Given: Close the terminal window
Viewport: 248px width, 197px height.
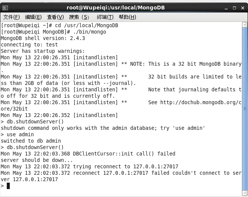Looking at the screenshot, I should [x=243, y=8].
